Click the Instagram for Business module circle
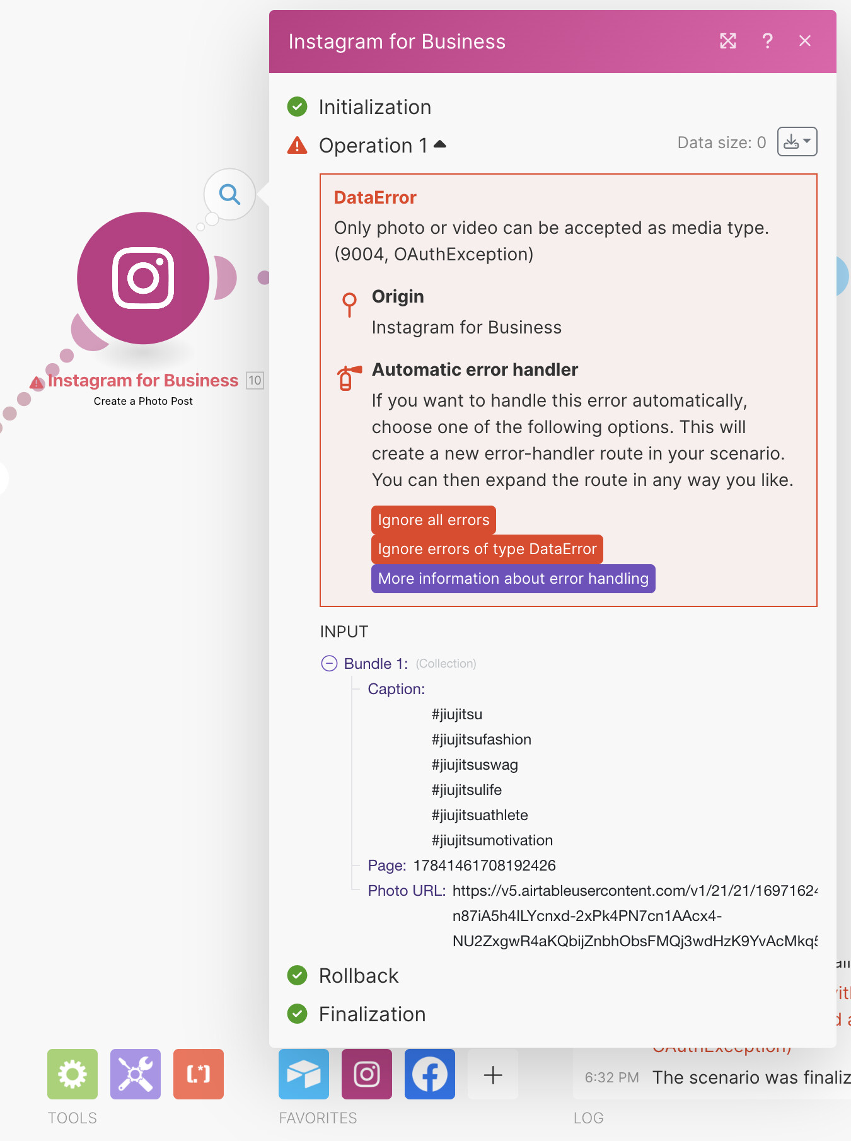The height and width of the screenshot is (1141, 851). coord(143,278)
